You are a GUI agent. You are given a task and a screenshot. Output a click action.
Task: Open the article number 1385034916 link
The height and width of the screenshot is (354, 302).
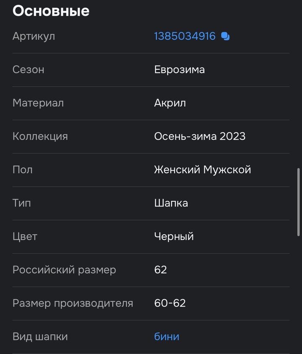coord(185,36)
